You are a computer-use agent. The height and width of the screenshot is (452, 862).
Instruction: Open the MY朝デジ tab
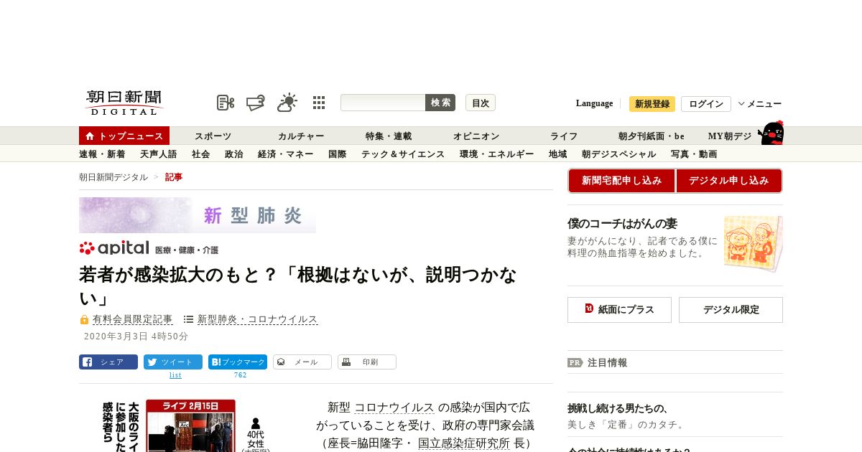pyautogui.click(x=730, y=136)
